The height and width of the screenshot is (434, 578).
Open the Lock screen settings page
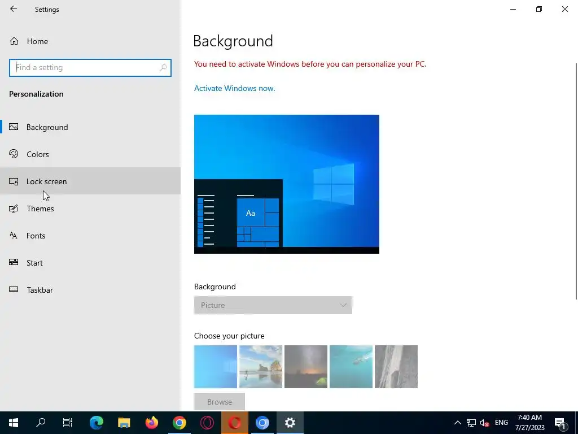[x=90, y=181]
